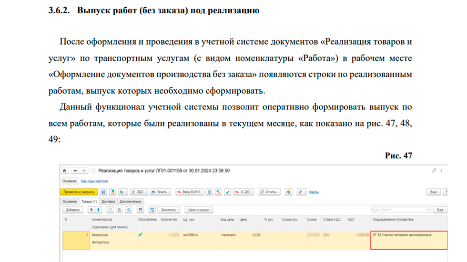This screenshot has height=262, width=467.
Task: Open the Цены и скидки dropdown
Action: (x=199, y=210)
